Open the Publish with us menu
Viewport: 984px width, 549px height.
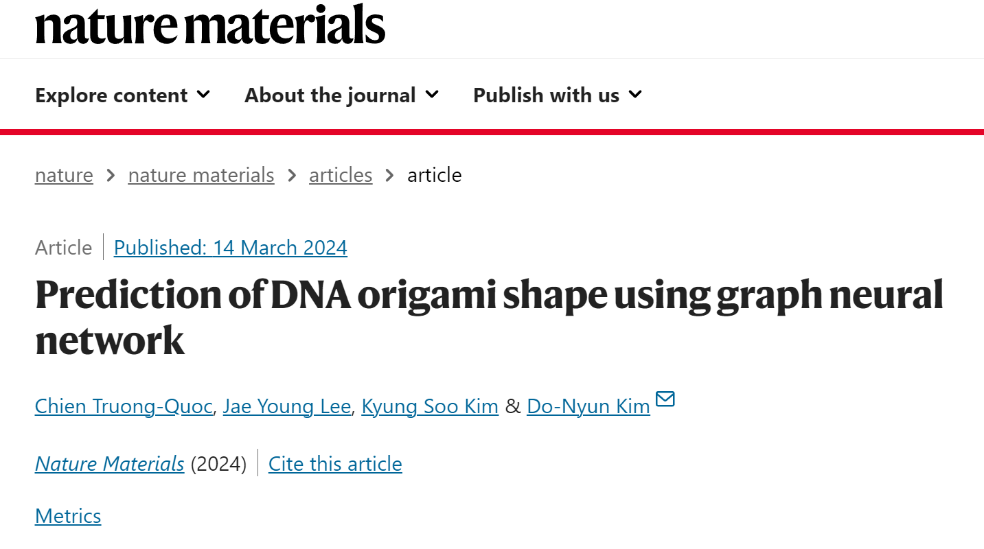tap(558, 95)
